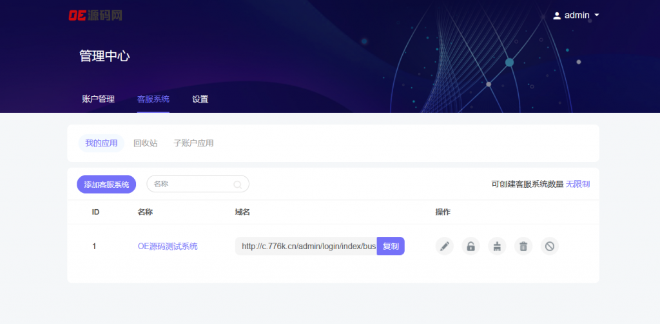Screen dimensions: 660x324
Task: Click the ban disable icon in row 1
Action: (x=550, y=246)
